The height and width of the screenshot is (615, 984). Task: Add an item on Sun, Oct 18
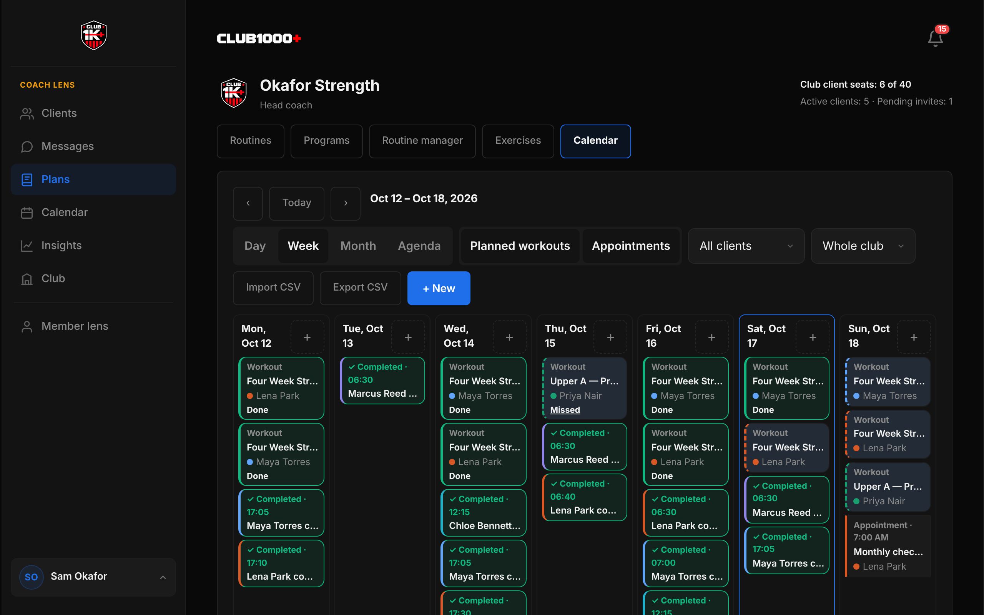[914, 337]
